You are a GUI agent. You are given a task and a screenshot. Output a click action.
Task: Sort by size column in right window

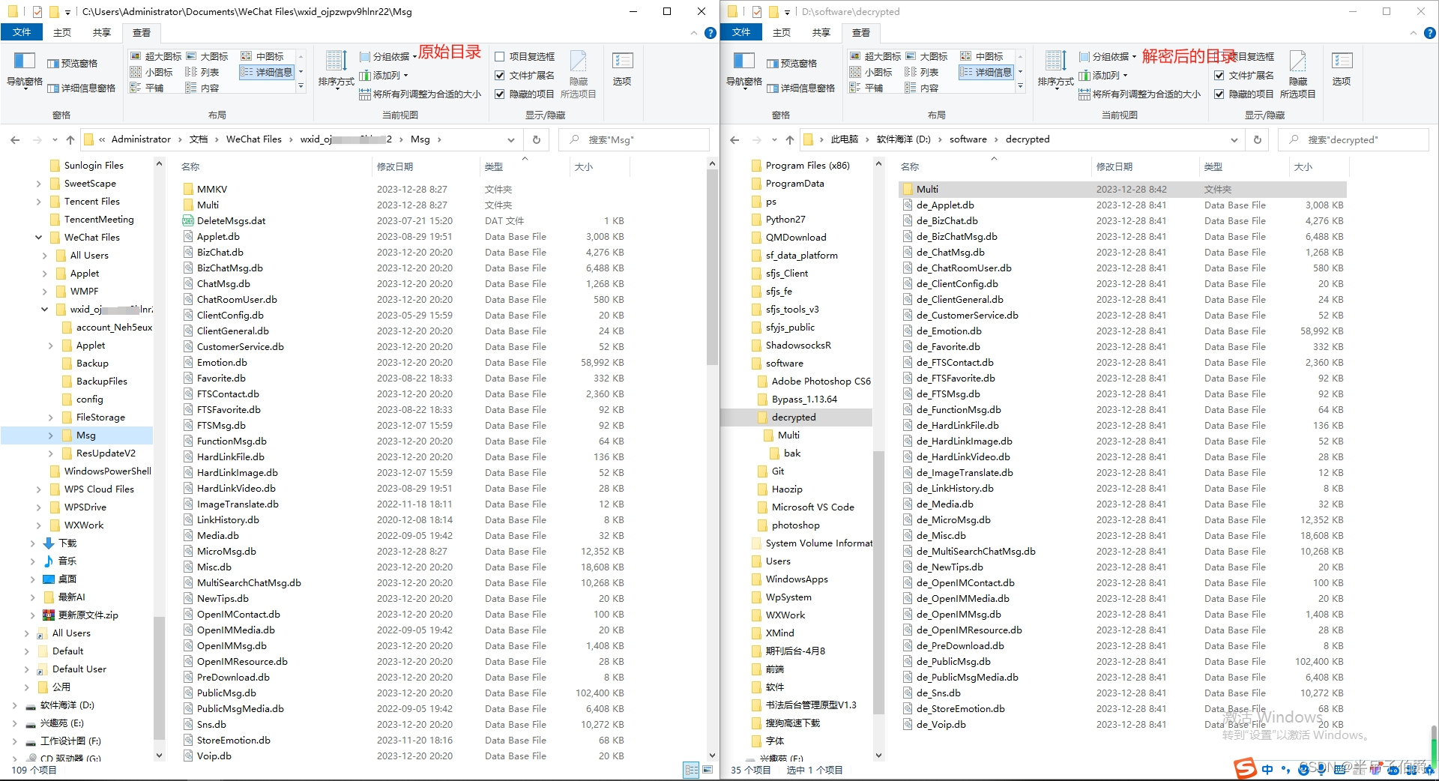[x=1319, y=166]
